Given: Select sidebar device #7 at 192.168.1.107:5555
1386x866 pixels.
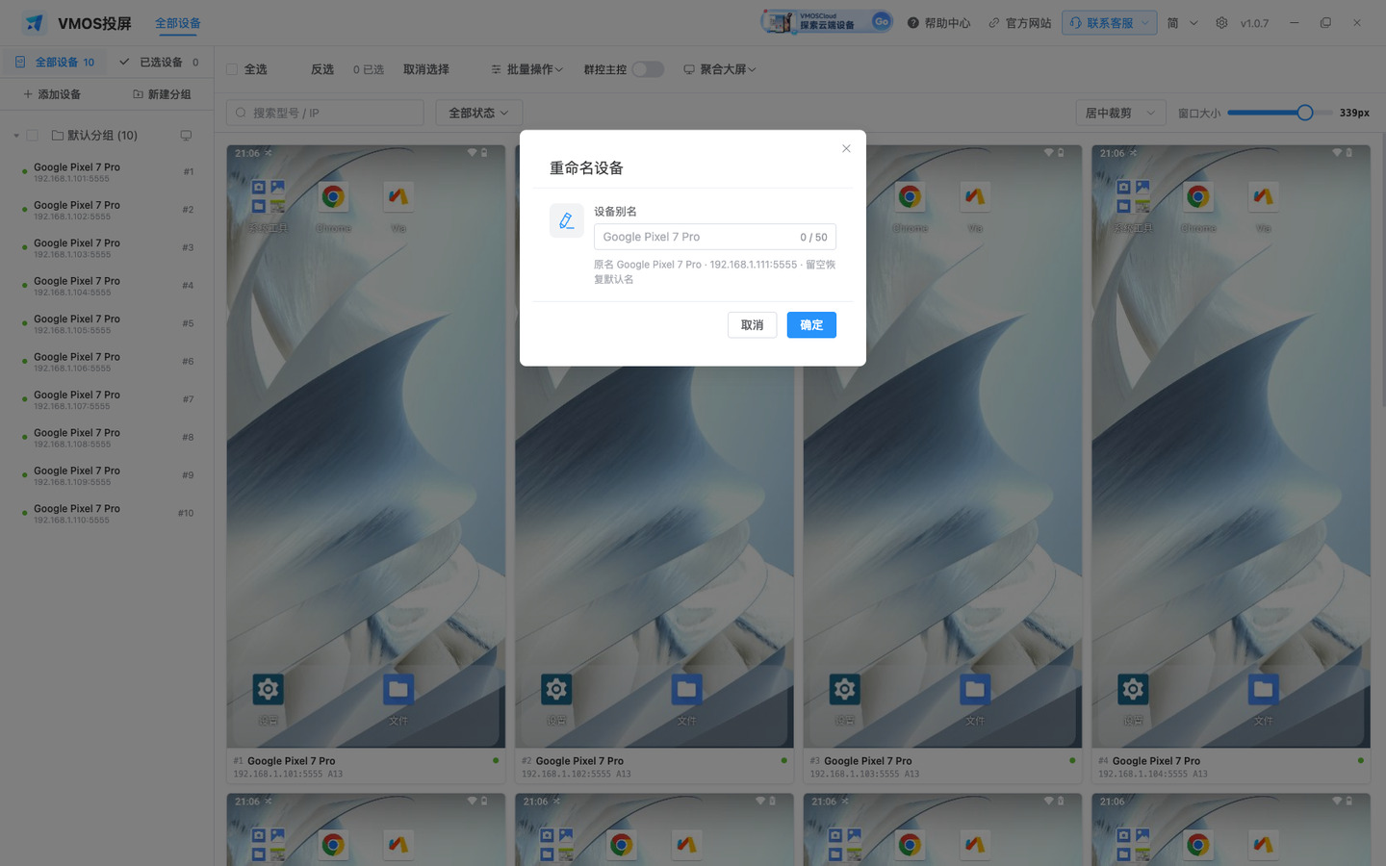Looking at the screenshot, I should pos(108,400).
